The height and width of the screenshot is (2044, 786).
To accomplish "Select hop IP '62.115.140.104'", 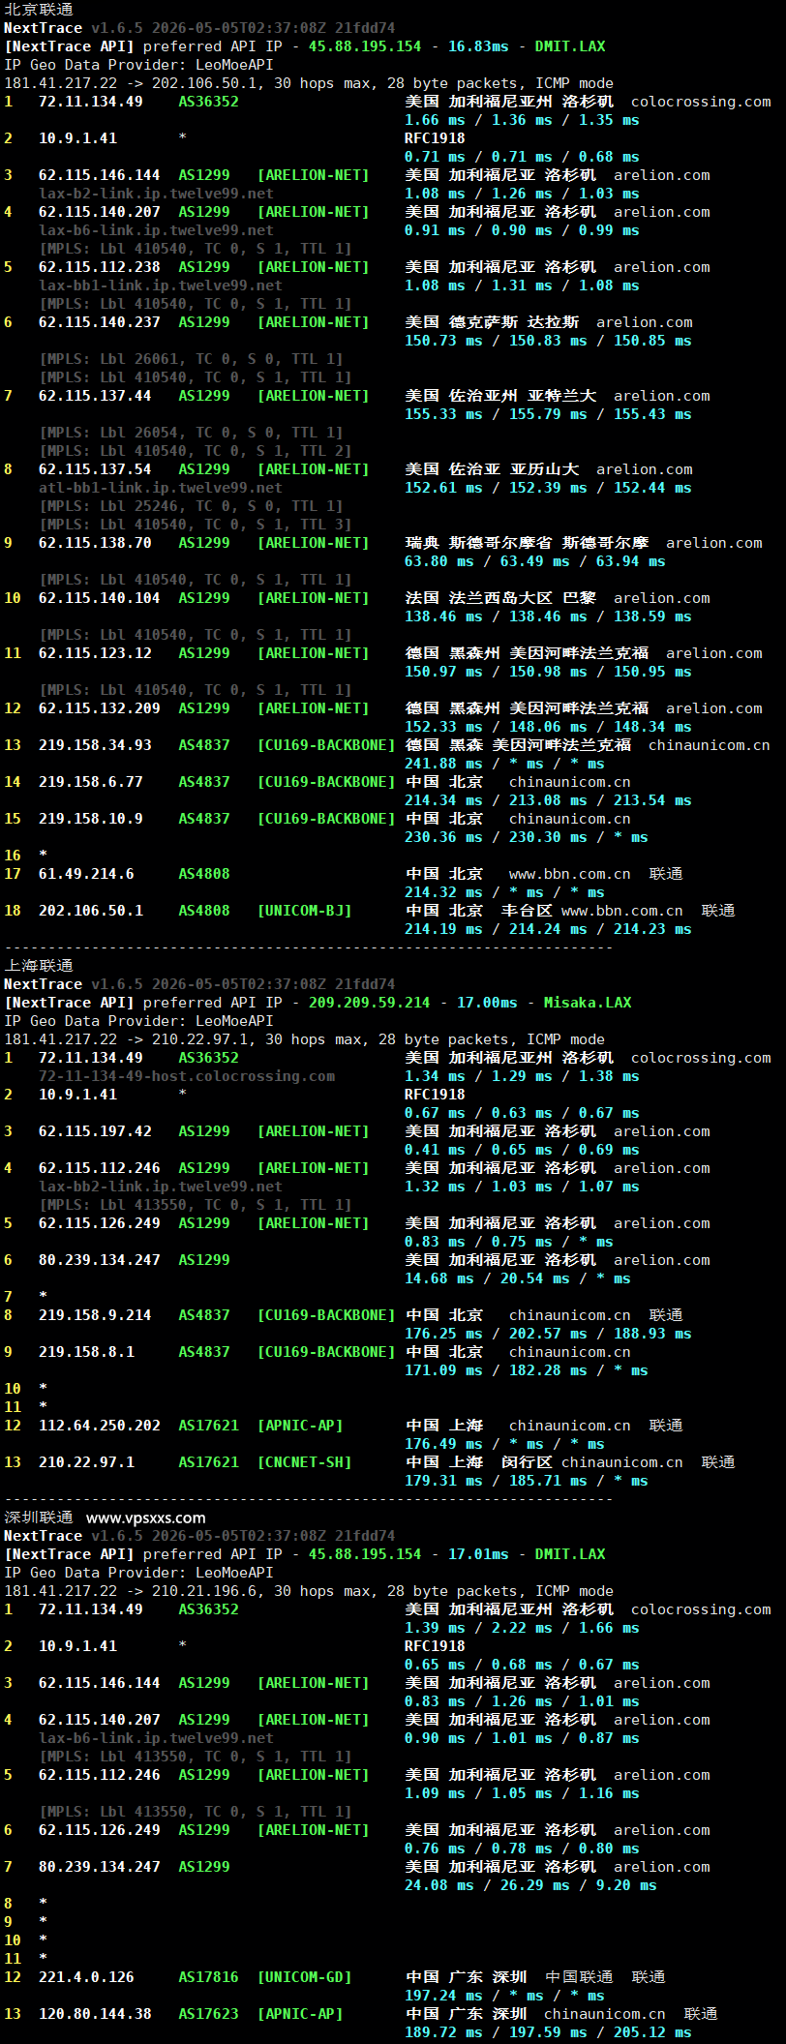I will tap(99, 597).
